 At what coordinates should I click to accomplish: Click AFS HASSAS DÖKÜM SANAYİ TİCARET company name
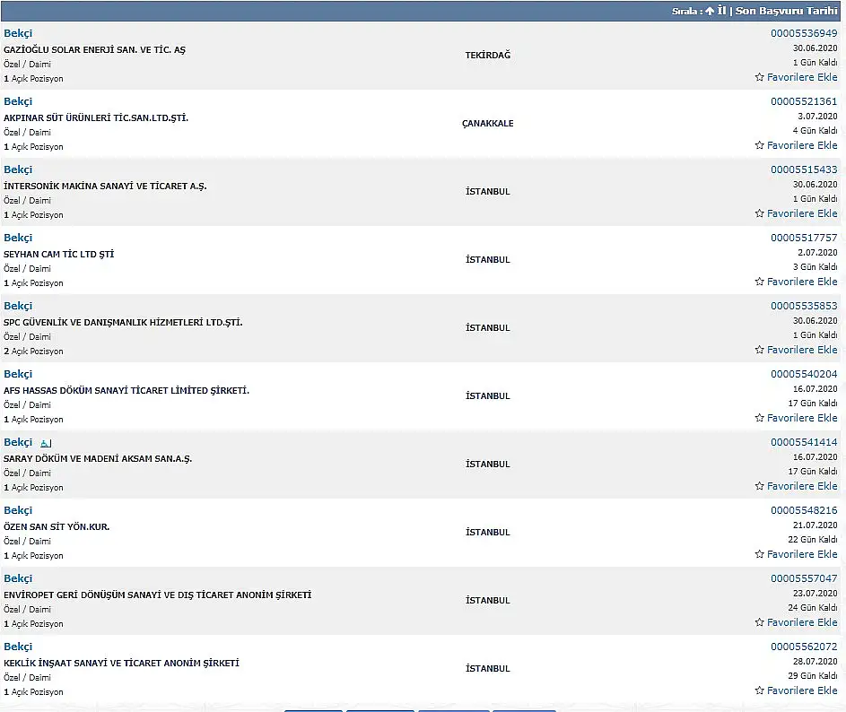126,390
